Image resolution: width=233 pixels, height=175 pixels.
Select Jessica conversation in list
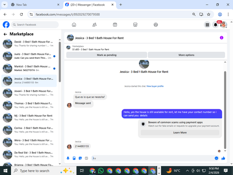(29, 81)
